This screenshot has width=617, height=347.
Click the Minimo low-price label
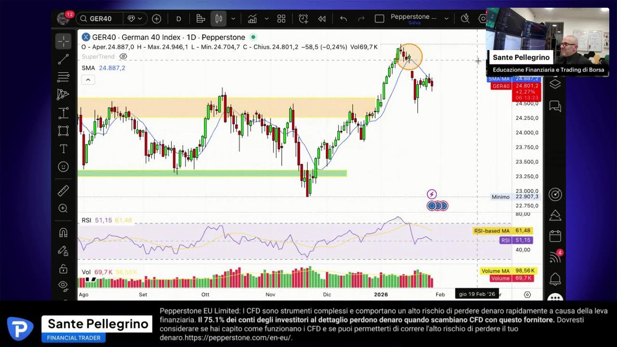tap(515, 197)
